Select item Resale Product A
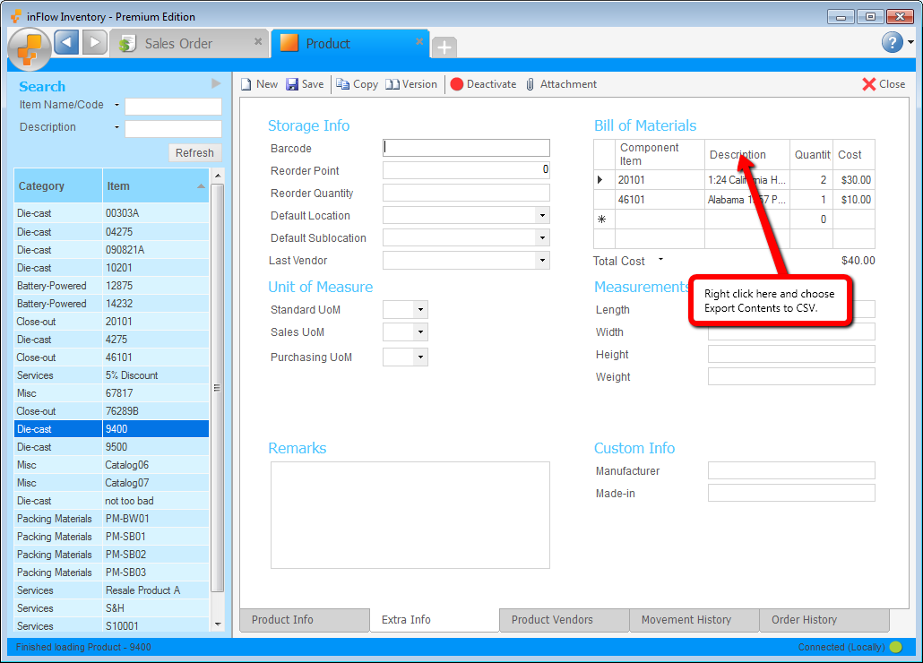Screen dimensions: 923x663 [x=111, y=590]
